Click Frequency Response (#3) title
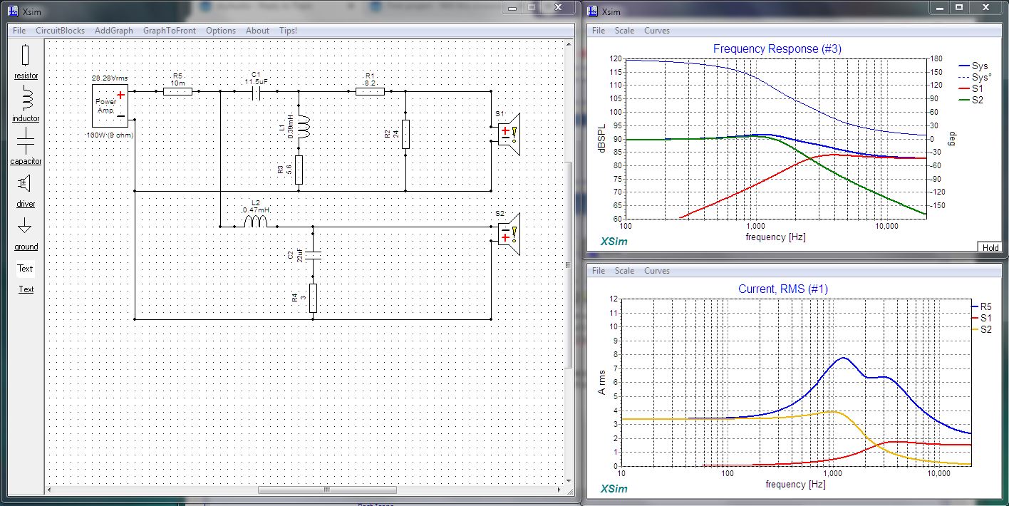Image resolution: width=1009 pixels, height=506 pixels. coord(777,49)
